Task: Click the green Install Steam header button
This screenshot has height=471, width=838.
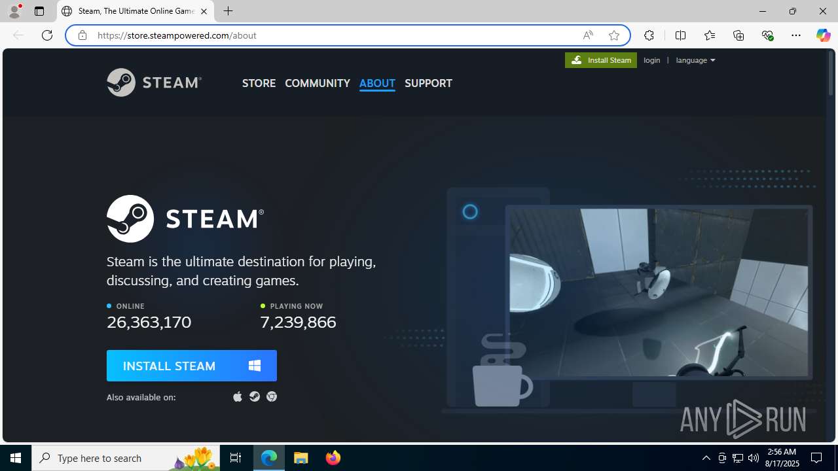Action: 601,60
